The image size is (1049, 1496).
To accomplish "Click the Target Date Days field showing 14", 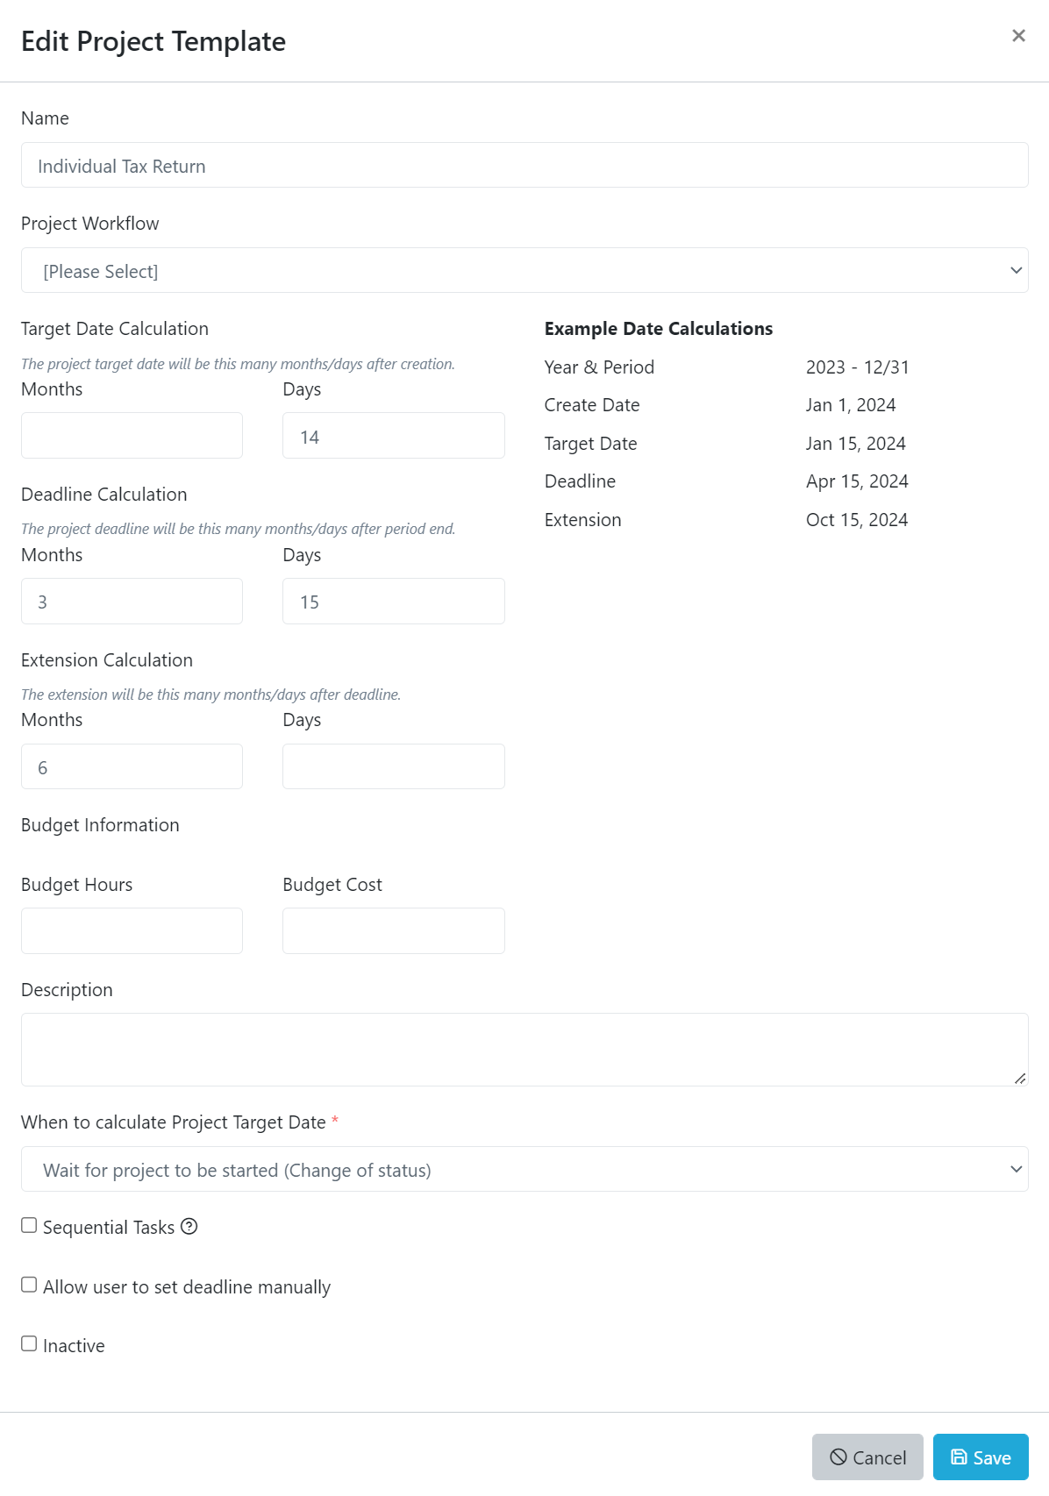I will [393, 435].
